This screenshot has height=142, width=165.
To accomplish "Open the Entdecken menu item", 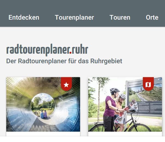I will [24, 17].
